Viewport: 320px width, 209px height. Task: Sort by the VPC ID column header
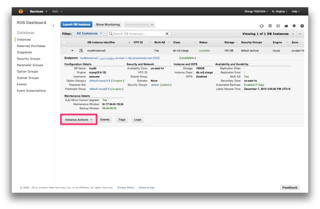[138, 42]
